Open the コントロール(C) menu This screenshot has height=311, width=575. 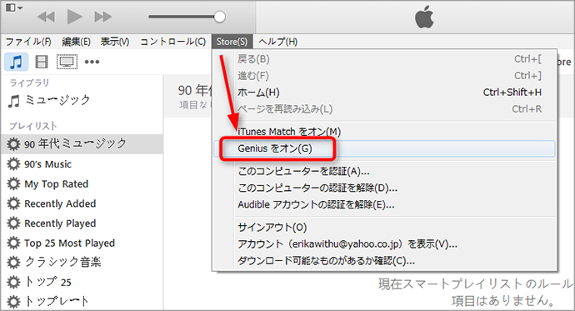click(172, 42)
